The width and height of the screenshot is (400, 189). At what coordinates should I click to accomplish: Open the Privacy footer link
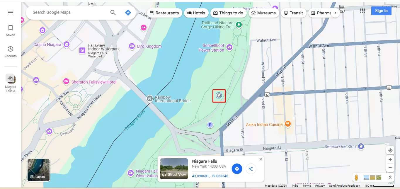pyautogui.click(x=320, y=186)
